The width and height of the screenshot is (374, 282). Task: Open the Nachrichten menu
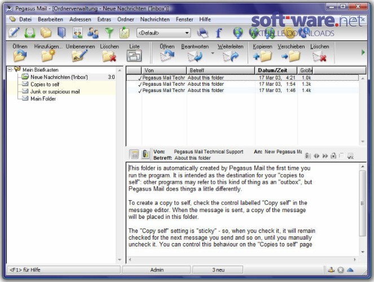155,19
